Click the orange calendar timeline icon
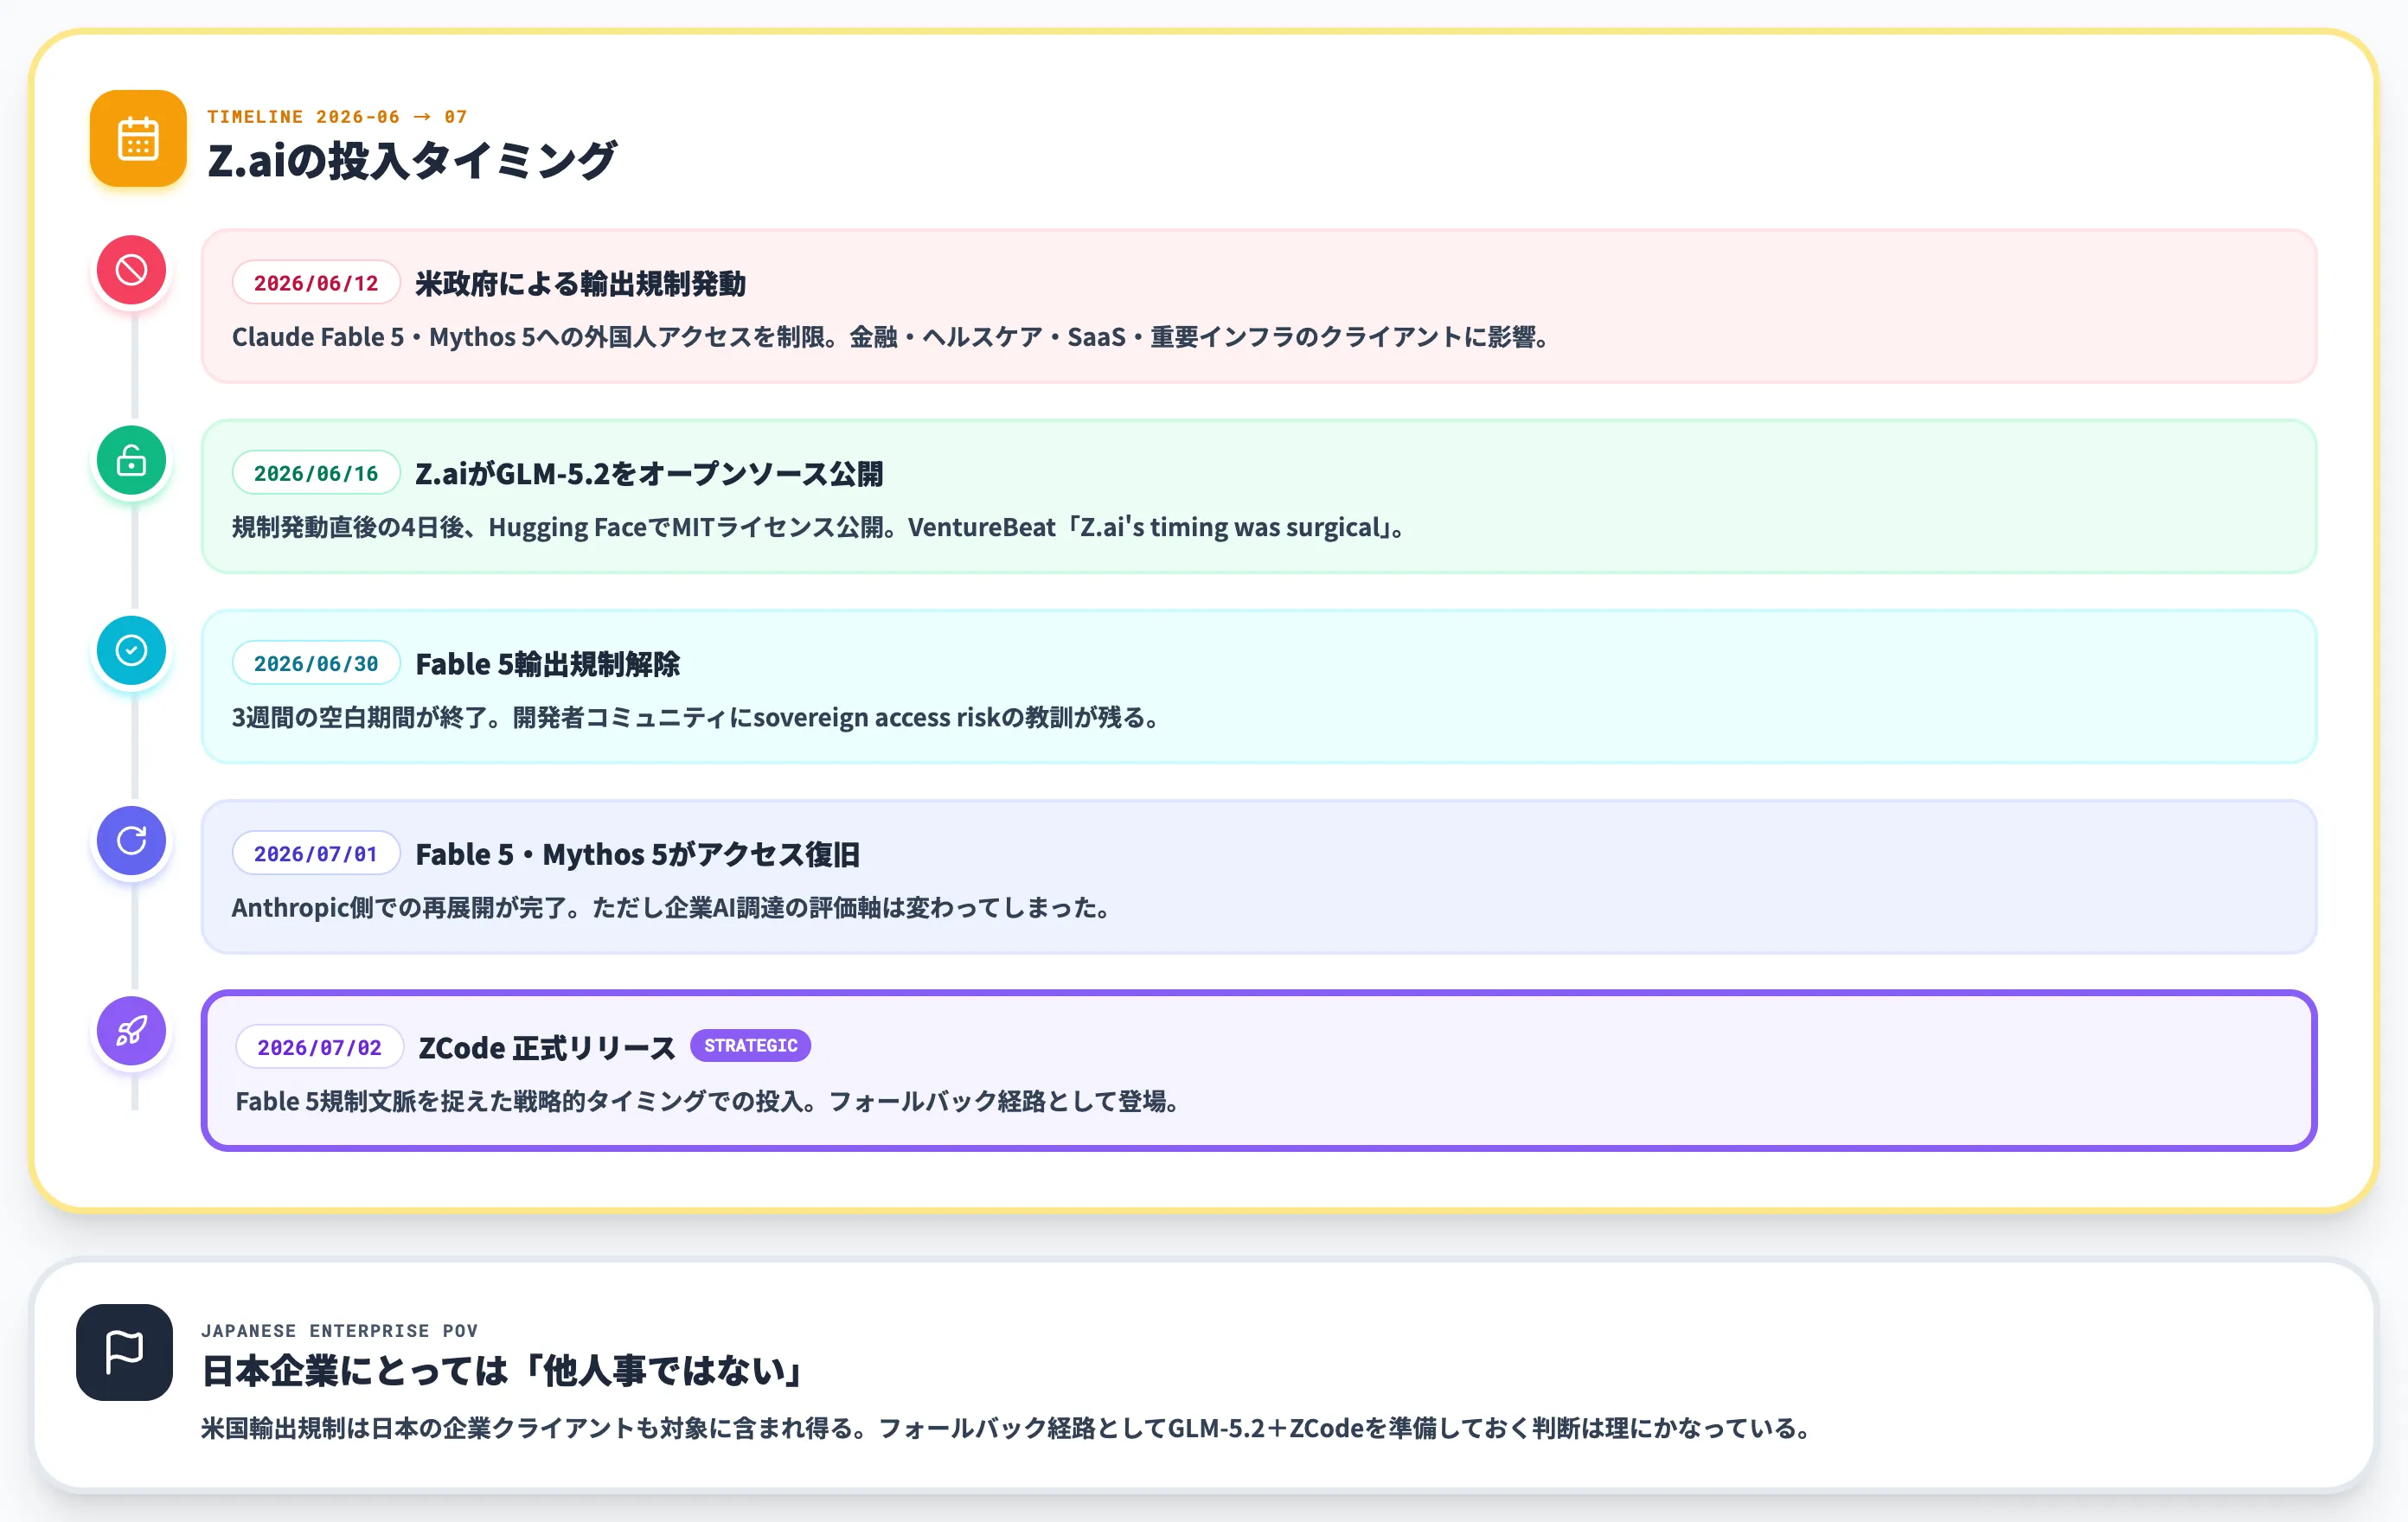 [x=138, y=139]
